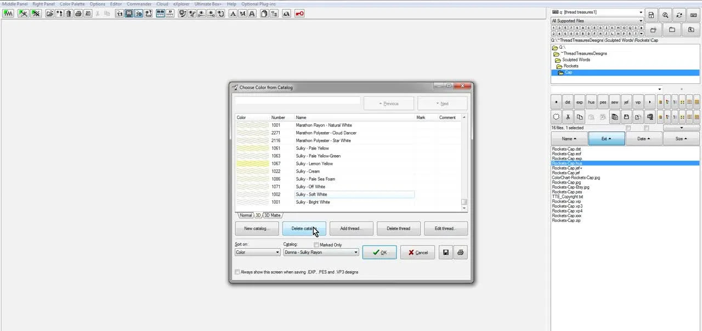702x331 pixels.
Task: Open the 'Ultimate Box+' menu
Action: [208, 4]
